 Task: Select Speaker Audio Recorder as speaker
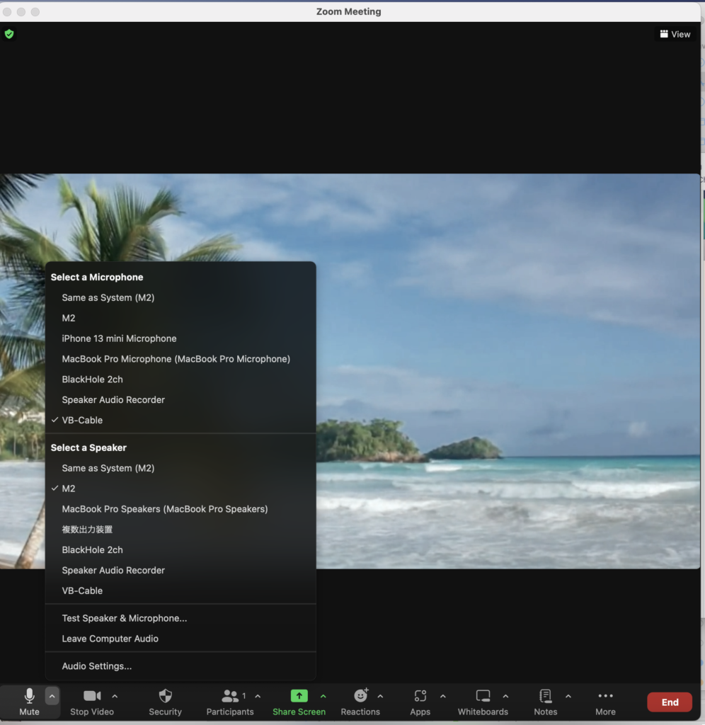click(x=180, y=570)
